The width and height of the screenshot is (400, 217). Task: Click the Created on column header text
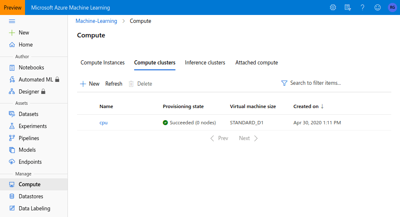coord(306,106)
